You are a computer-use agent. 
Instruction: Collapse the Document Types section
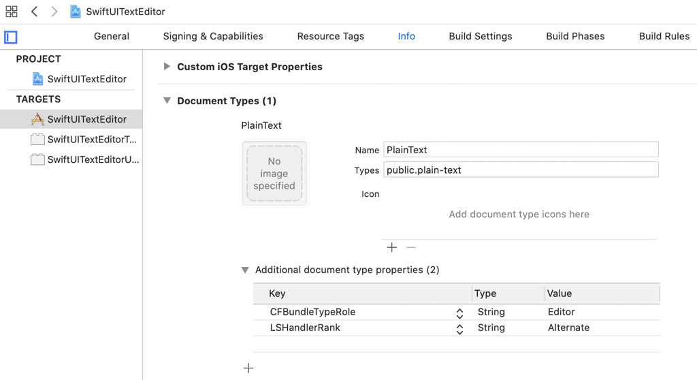point(167,101)
